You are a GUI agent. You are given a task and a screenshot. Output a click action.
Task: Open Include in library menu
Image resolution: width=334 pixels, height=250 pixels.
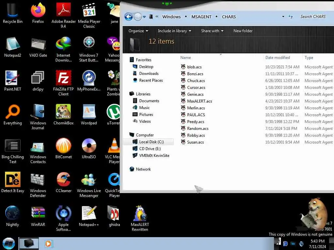click(x=174, y=31)
